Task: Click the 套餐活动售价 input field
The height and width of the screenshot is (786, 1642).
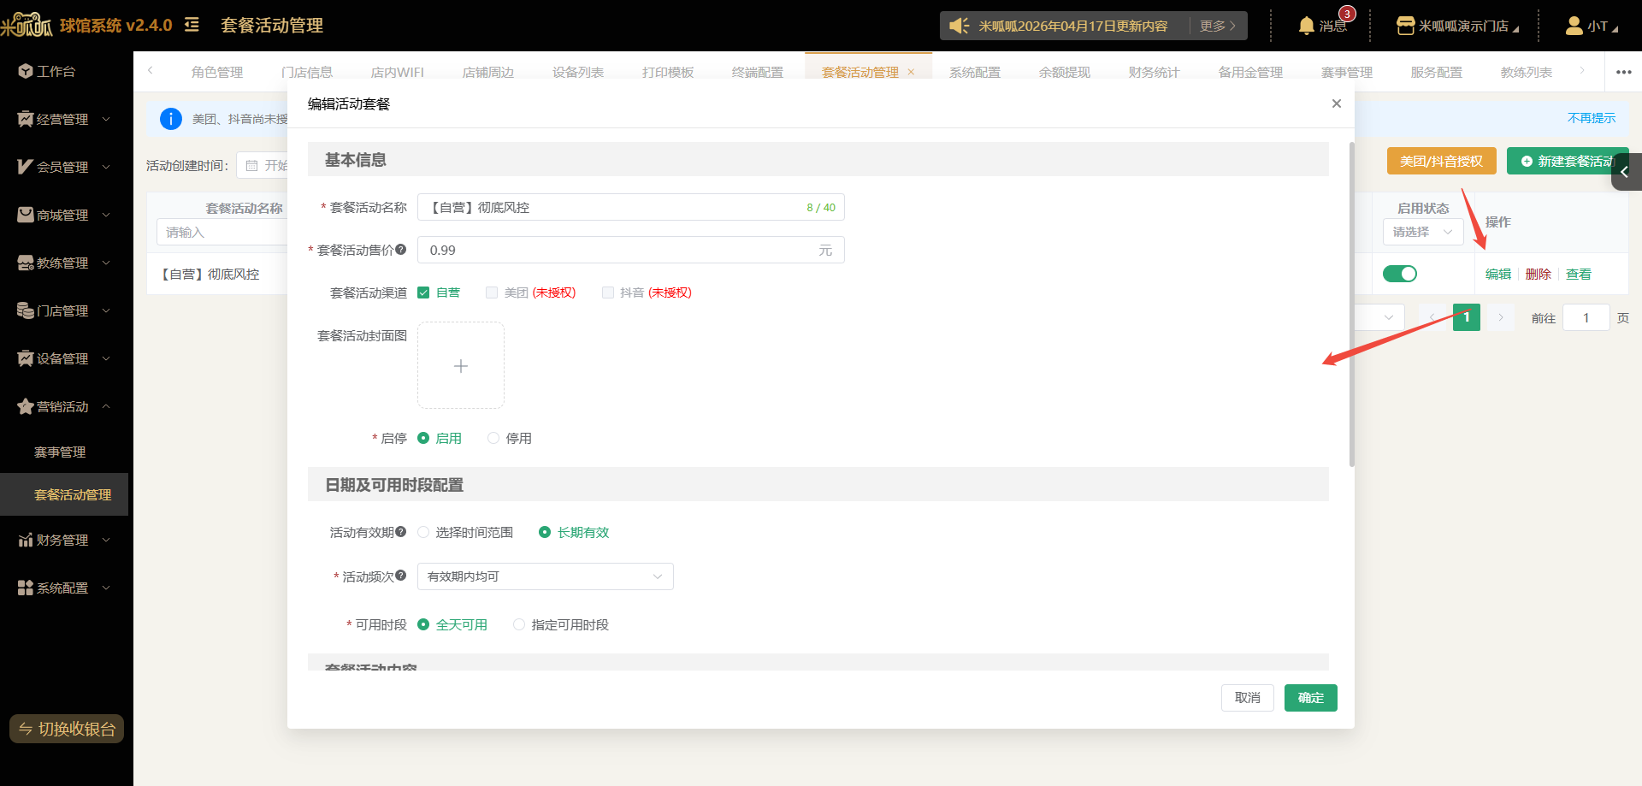Action: click(x=631, y=250)
